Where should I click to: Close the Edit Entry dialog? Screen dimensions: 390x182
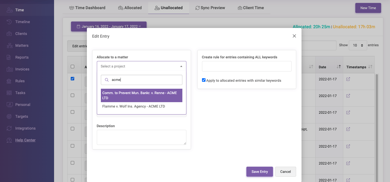294,36
